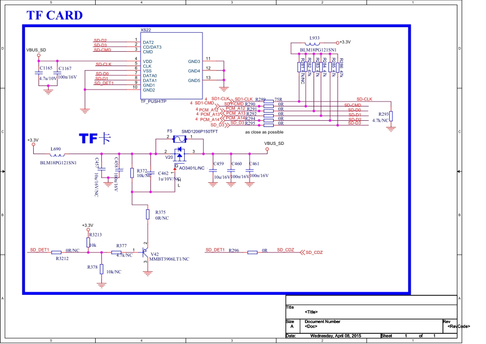Screen dimensions: 486x344
Task: Select the R296 0R resistor
Action: pos(252,252)
